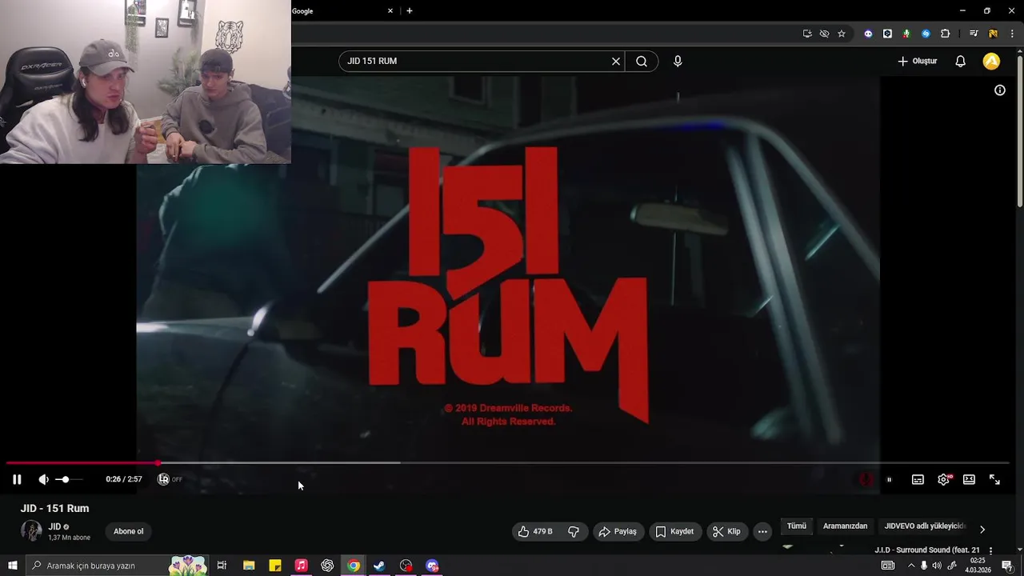Image resolution: width=1024 pixels, height=576 pixels.
Task: Bookmark this page with the star
Action: (x=842, y=34)
